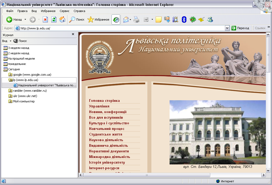Click the address bar URL field
Image resolution: width=272 pixels, height=185 pixels.
point(120,28)
